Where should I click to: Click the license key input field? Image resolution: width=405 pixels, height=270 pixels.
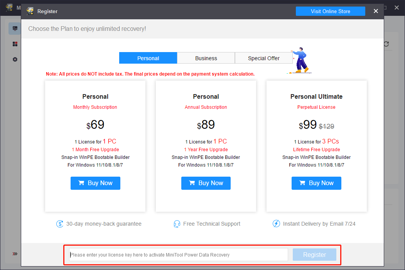(178, 255)
